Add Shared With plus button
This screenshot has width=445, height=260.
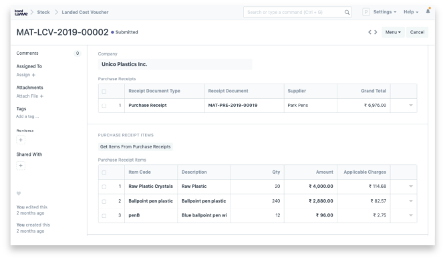pos(21,166)
